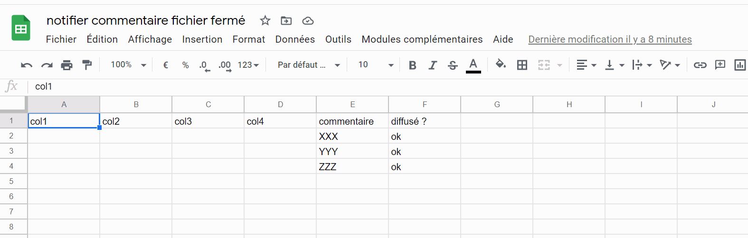This screenshot has height=238, width=748.
Task: Star this spreadsheet document
Action: click(x=265, y=20)
